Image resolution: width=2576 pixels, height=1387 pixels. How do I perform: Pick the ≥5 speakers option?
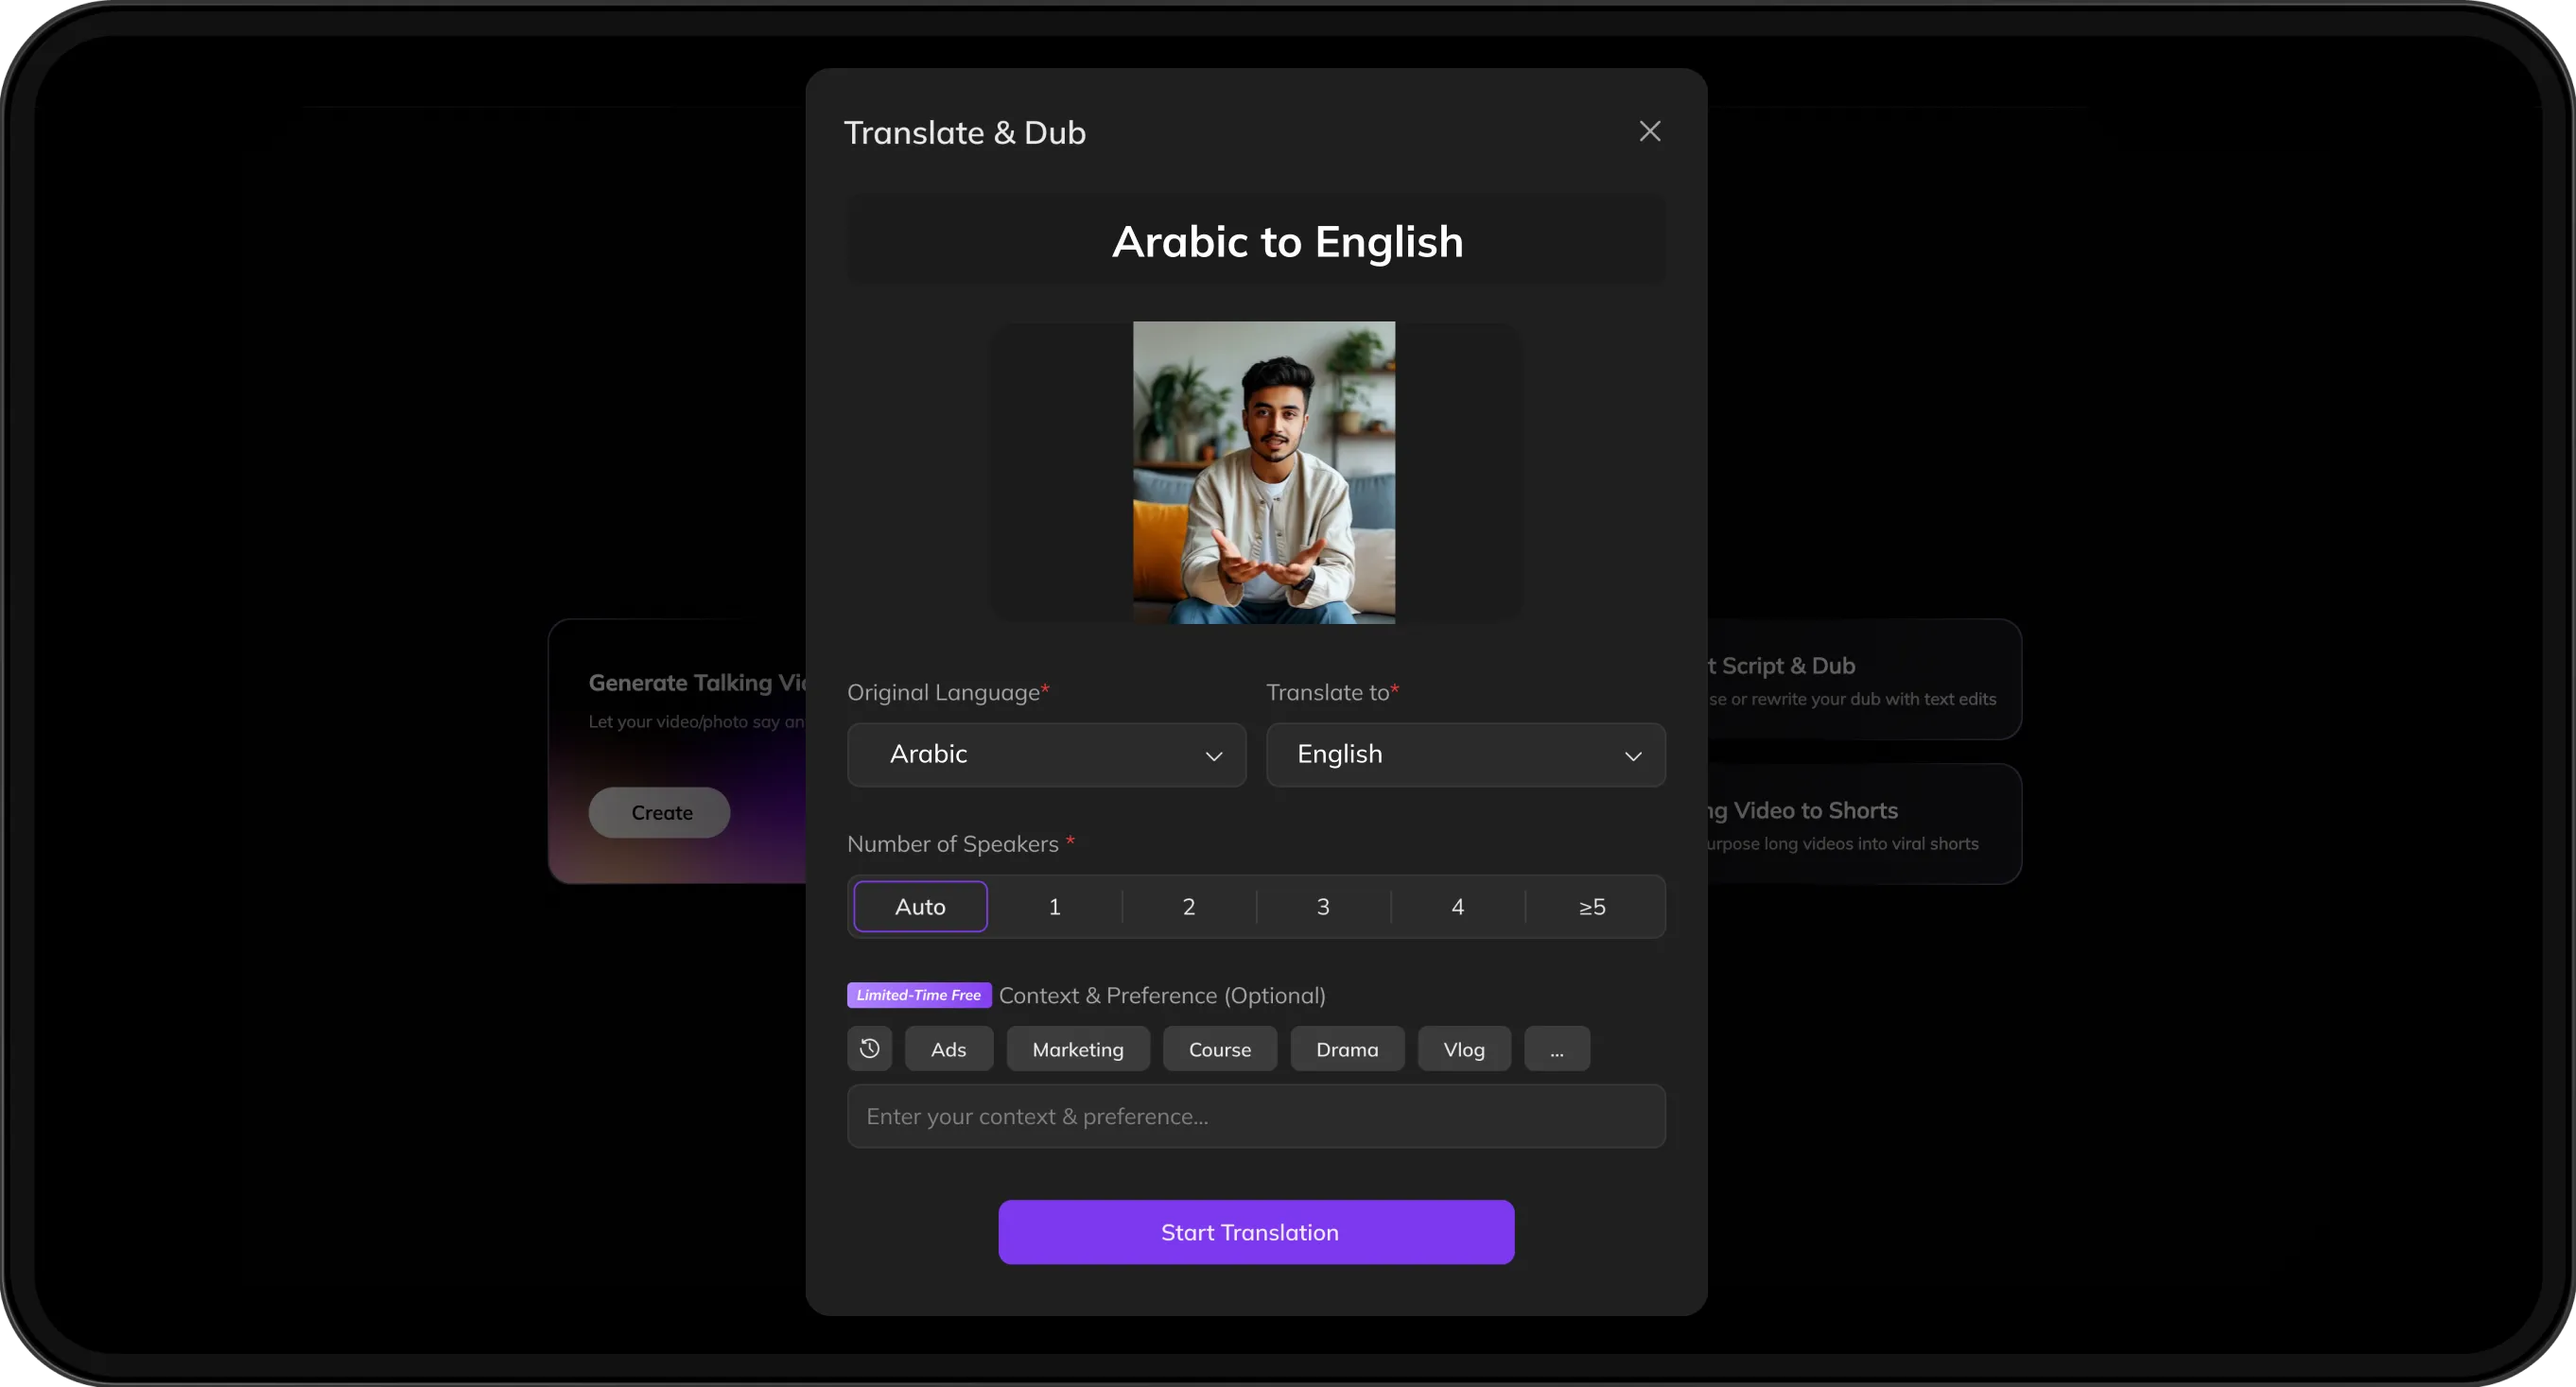tap(1591, 906)
